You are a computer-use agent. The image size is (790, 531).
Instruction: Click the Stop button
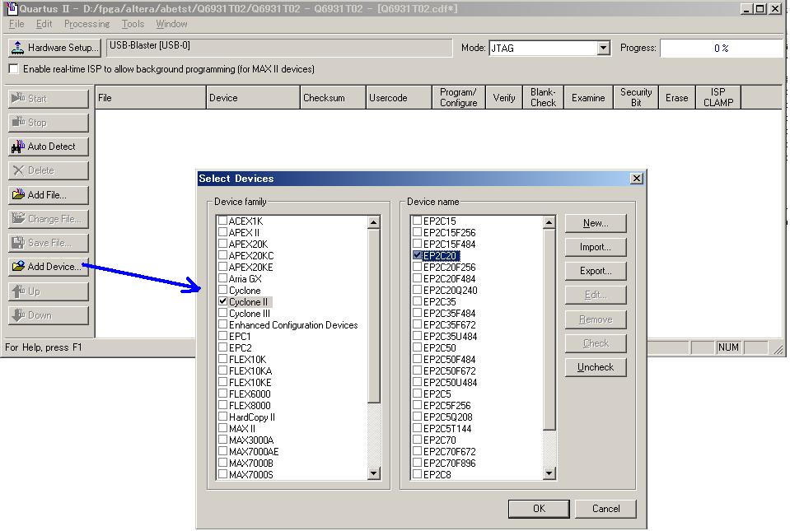(x=49, y=123)
